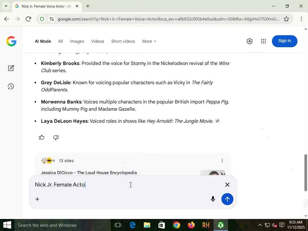Click the Grey DeLisle name text
The height and width of the screenshot is (231, 308).
click(56, 82)
